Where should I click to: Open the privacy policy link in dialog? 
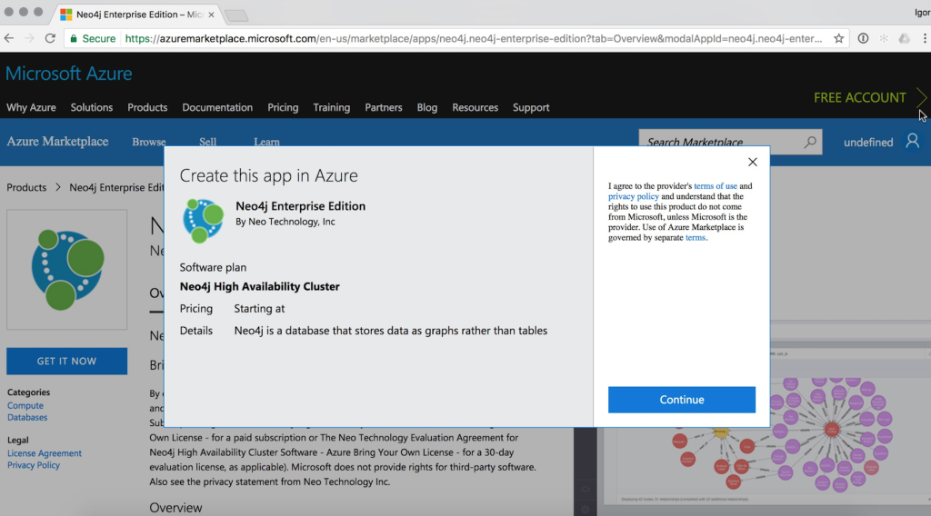634,196
